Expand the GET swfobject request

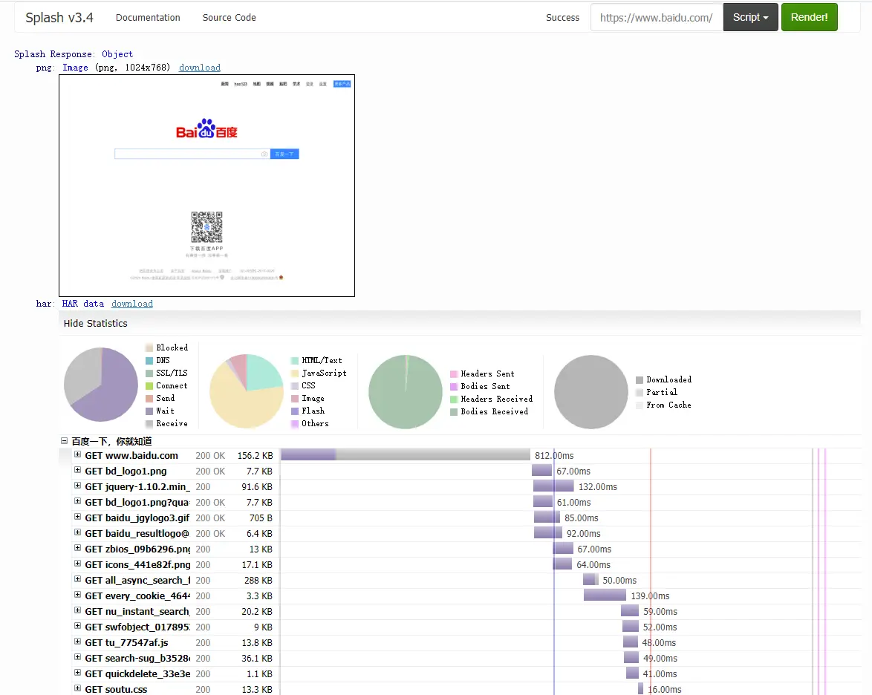pos(78,626)
